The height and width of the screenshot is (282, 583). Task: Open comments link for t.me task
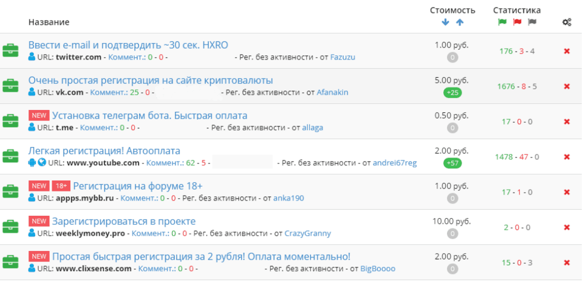(98, 128)
